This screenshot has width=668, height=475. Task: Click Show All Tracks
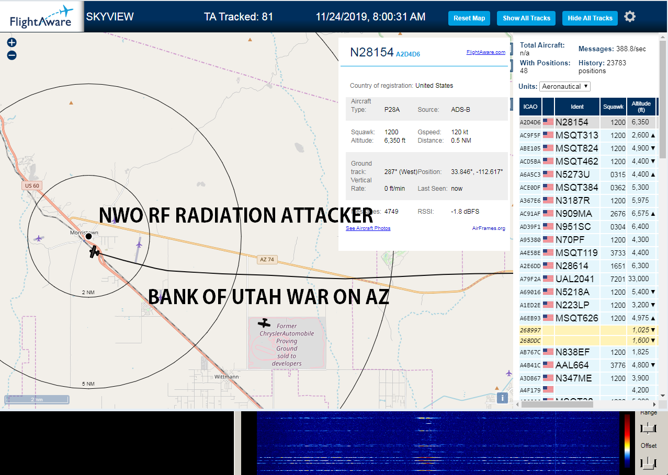coord(526,18)
